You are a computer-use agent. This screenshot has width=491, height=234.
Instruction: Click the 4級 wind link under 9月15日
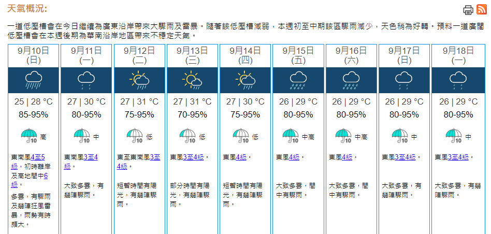click(x=294, y=157)
